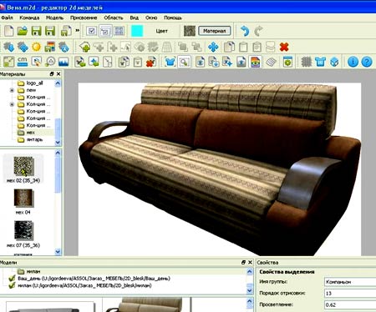Viewport: 376px width, 312px height.
Task: Open the Команда menu
Action: pos(29,18)
